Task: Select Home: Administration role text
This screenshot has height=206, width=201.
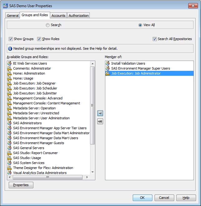Action: point(29,73)
